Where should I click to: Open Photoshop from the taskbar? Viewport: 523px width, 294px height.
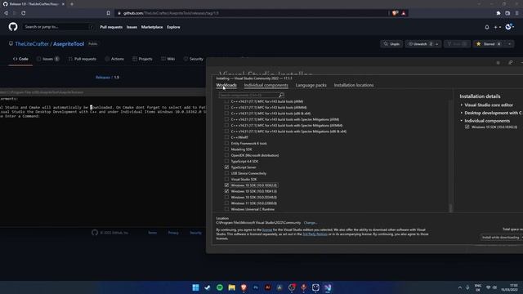click(256, 287)
